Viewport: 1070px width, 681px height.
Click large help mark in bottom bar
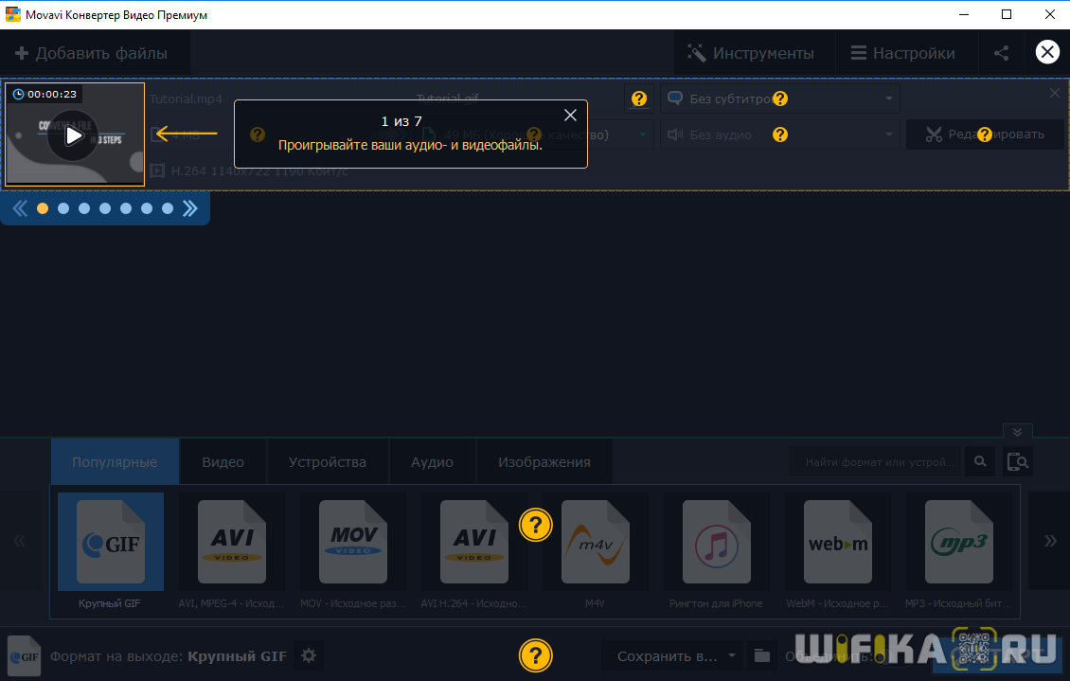point(536,655)
